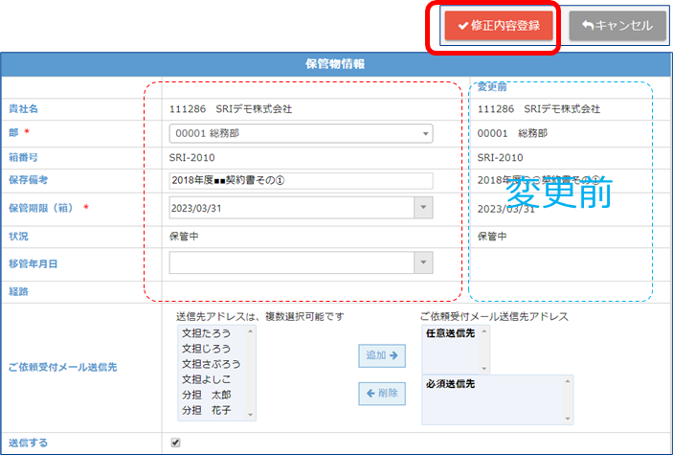Click the 削除 arrow button

[x=381, y=392]
